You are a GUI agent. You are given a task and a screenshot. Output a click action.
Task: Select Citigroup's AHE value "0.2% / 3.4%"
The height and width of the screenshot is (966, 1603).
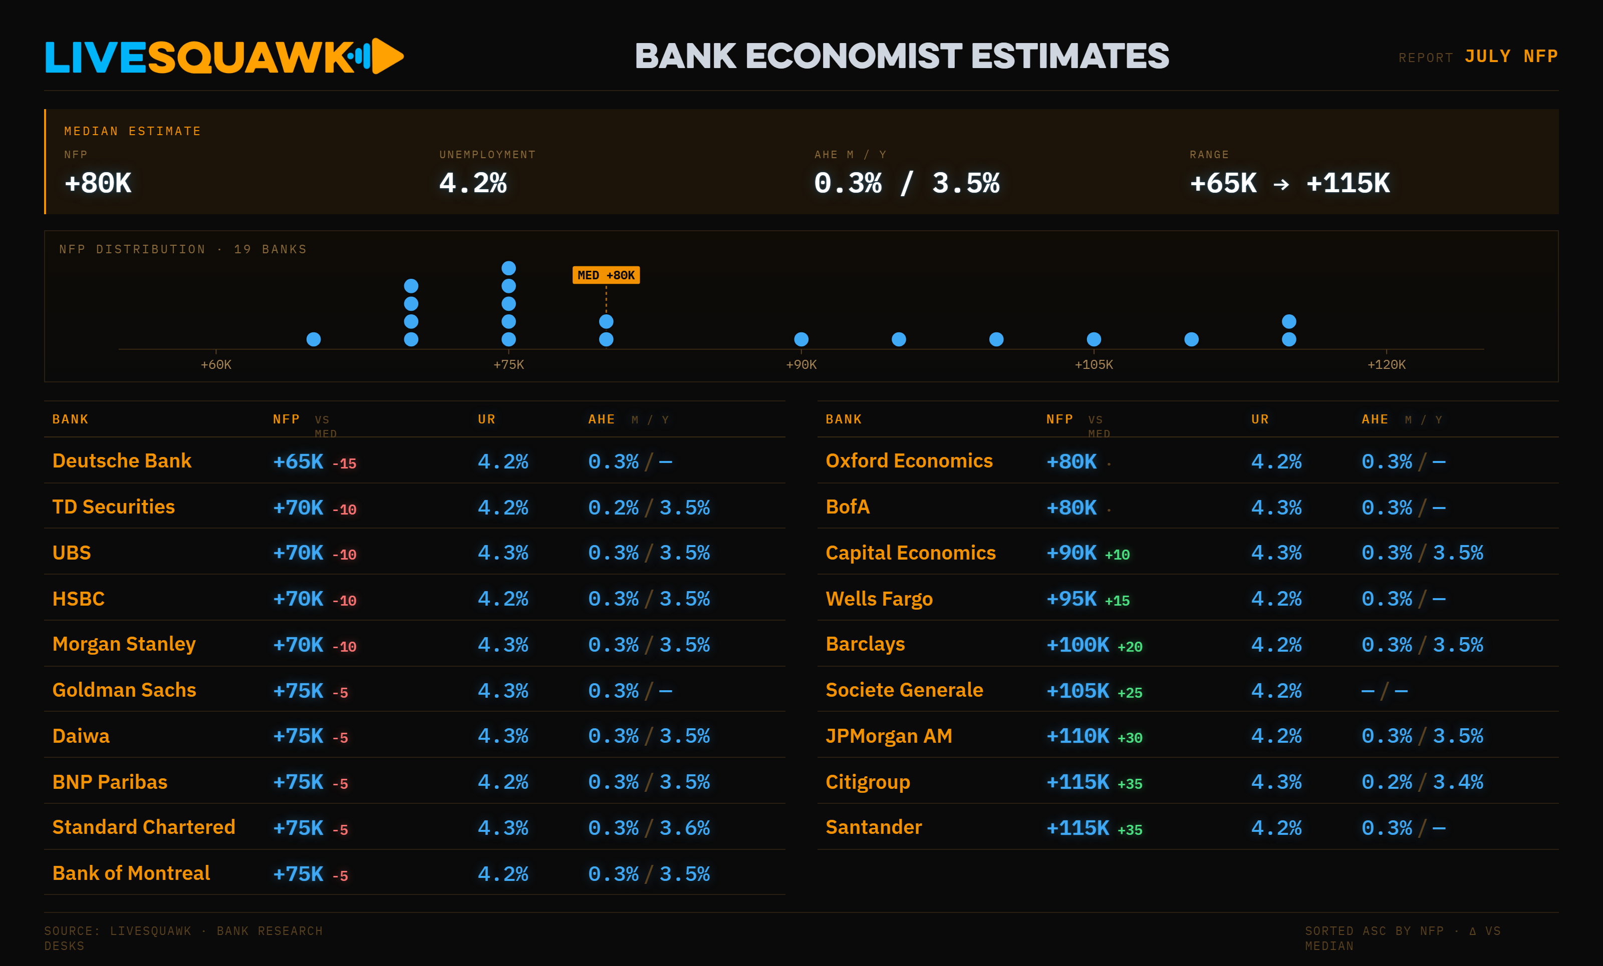[x=1423, y=782]
